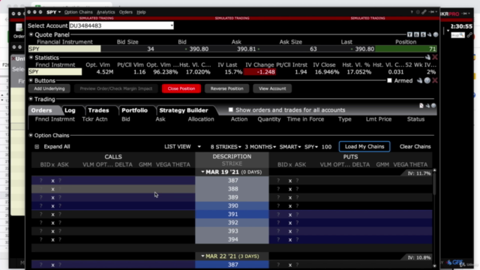Click the link icon beside the search box
The height and width of the screenshot is (270, 480).
point(470,35)
